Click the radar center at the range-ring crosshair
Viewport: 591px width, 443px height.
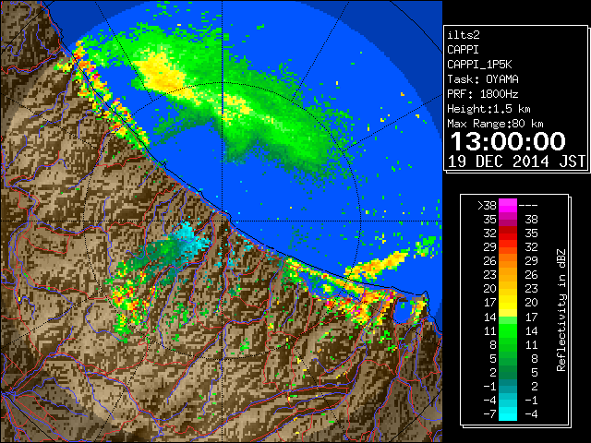(222, 221)
